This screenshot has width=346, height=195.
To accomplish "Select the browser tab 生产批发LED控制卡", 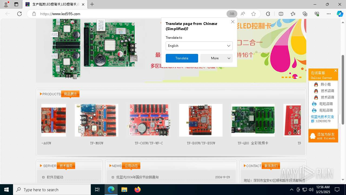I will point(55,4).
